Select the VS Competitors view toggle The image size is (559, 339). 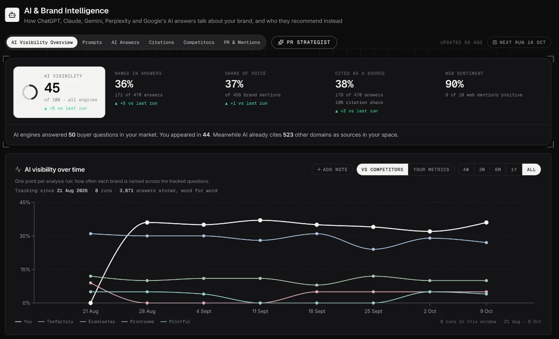point(383,169)
